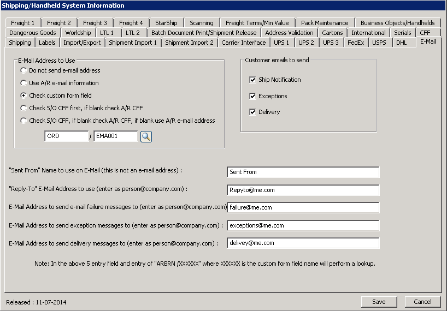Uncheck the Ship Notification checkbox
Image resolution: width=447 pixels, height=311 pixels.
(x=252, y=80)
